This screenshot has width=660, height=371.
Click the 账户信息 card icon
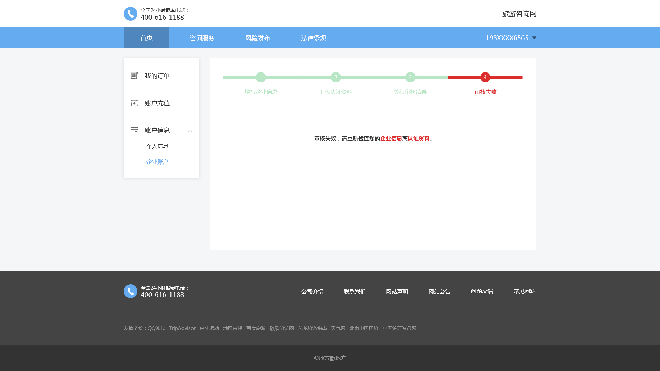click(134, 130)
